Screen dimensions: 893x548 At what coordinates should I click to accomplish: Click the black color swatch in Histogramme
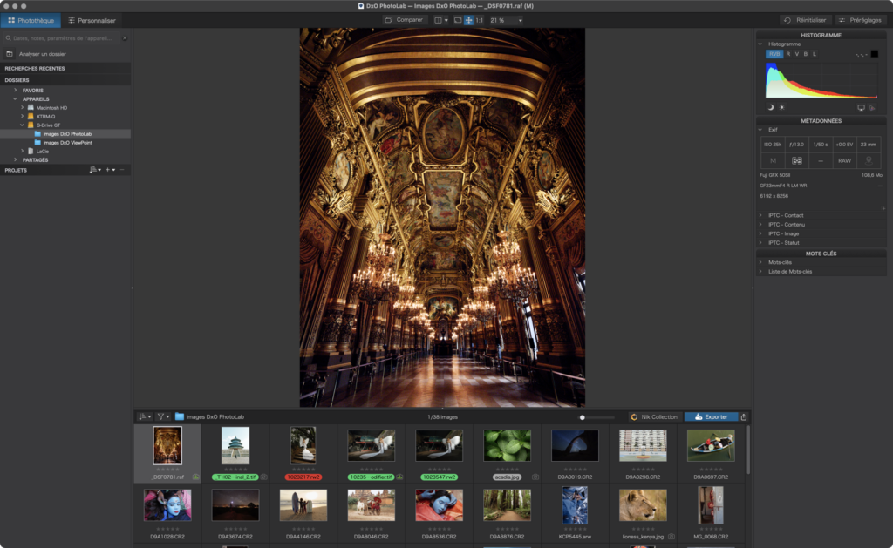coord(874,54)
